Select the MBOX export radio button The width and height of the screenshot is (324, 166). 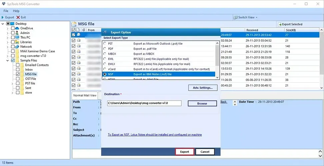click(x=105, y=54)
